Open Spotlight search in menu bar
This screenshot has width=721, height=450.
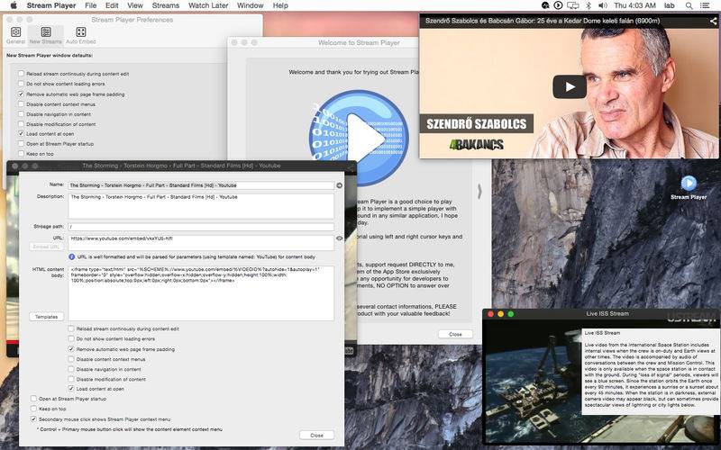coord(689,5)
